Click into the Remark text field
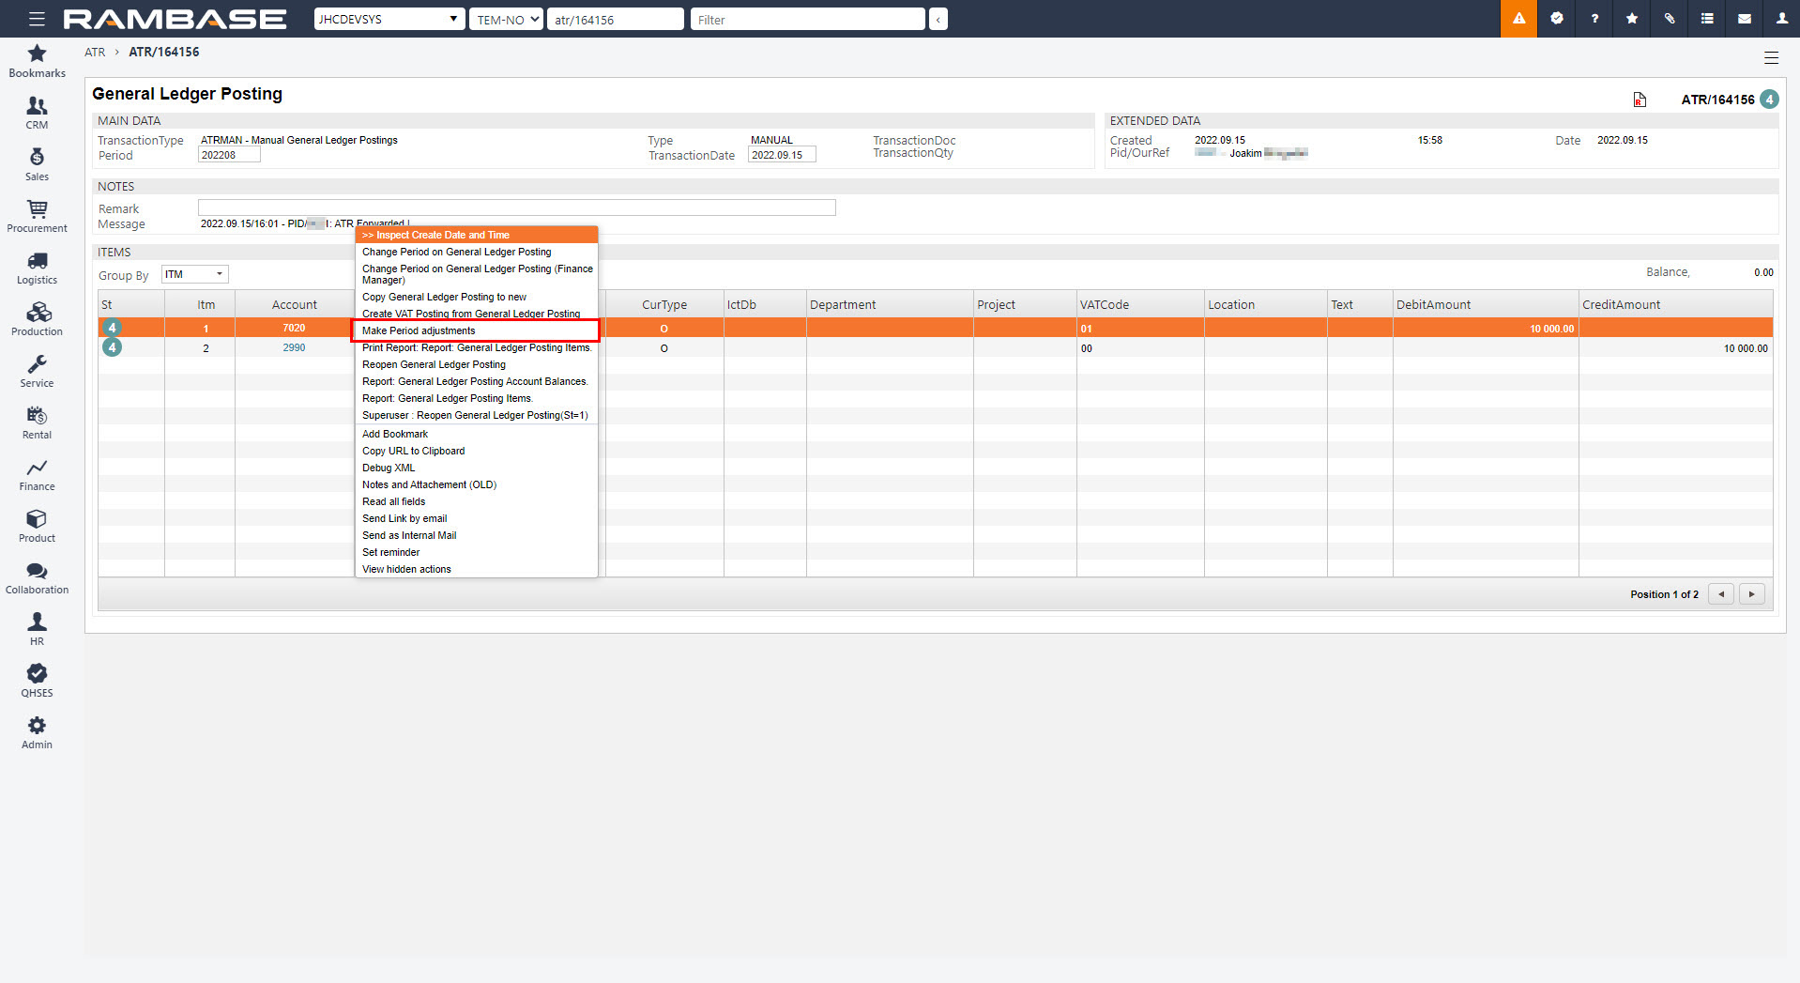The image size is (1800, 983). (x=516, y=207)
